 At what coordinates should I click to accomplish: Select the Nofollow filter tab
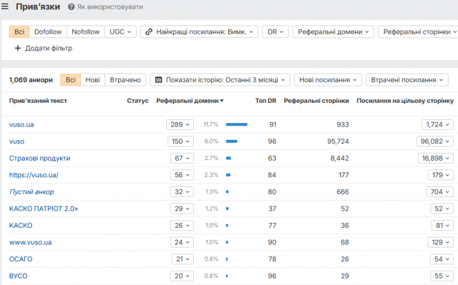pyautogui.click(x=86, y=32)
